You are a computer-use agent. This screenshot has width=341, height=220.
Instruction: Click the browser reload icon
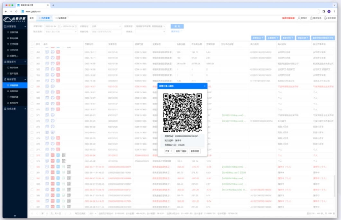(x=16, y=11)
